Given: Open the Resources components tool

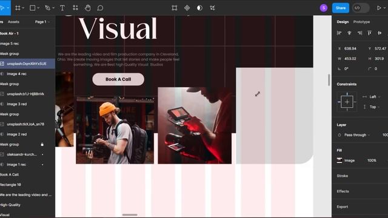Looking at the screenshot, I should [x=75, y=8].
